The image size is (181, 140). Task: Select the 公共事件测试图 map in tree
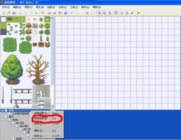[x=21, y=114]
